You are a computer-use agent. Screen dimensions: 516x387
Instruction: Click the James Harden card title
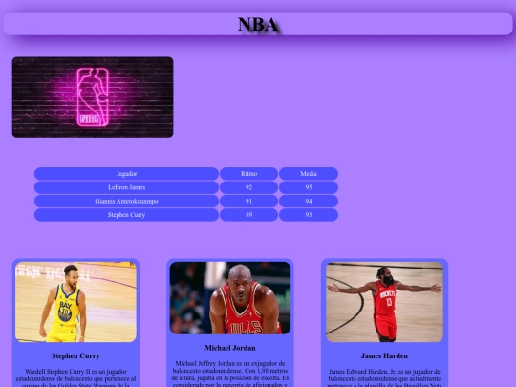pos(384,355)
